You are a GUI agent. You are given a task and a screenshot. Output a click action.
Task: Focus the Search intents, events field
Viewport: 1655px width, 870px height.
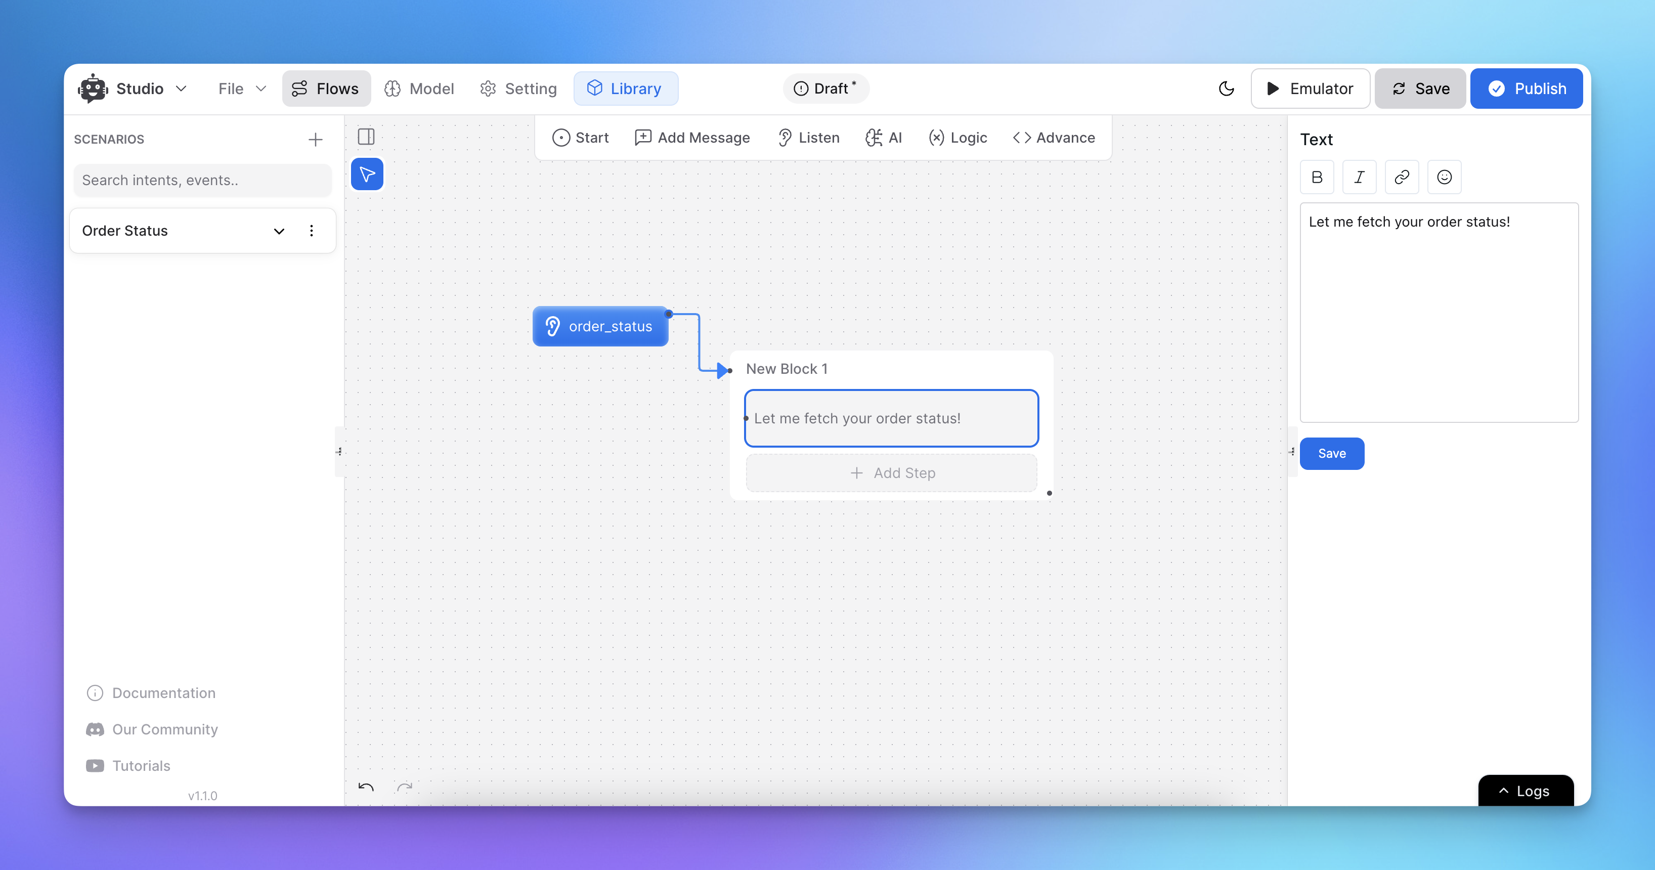[202, 180]
